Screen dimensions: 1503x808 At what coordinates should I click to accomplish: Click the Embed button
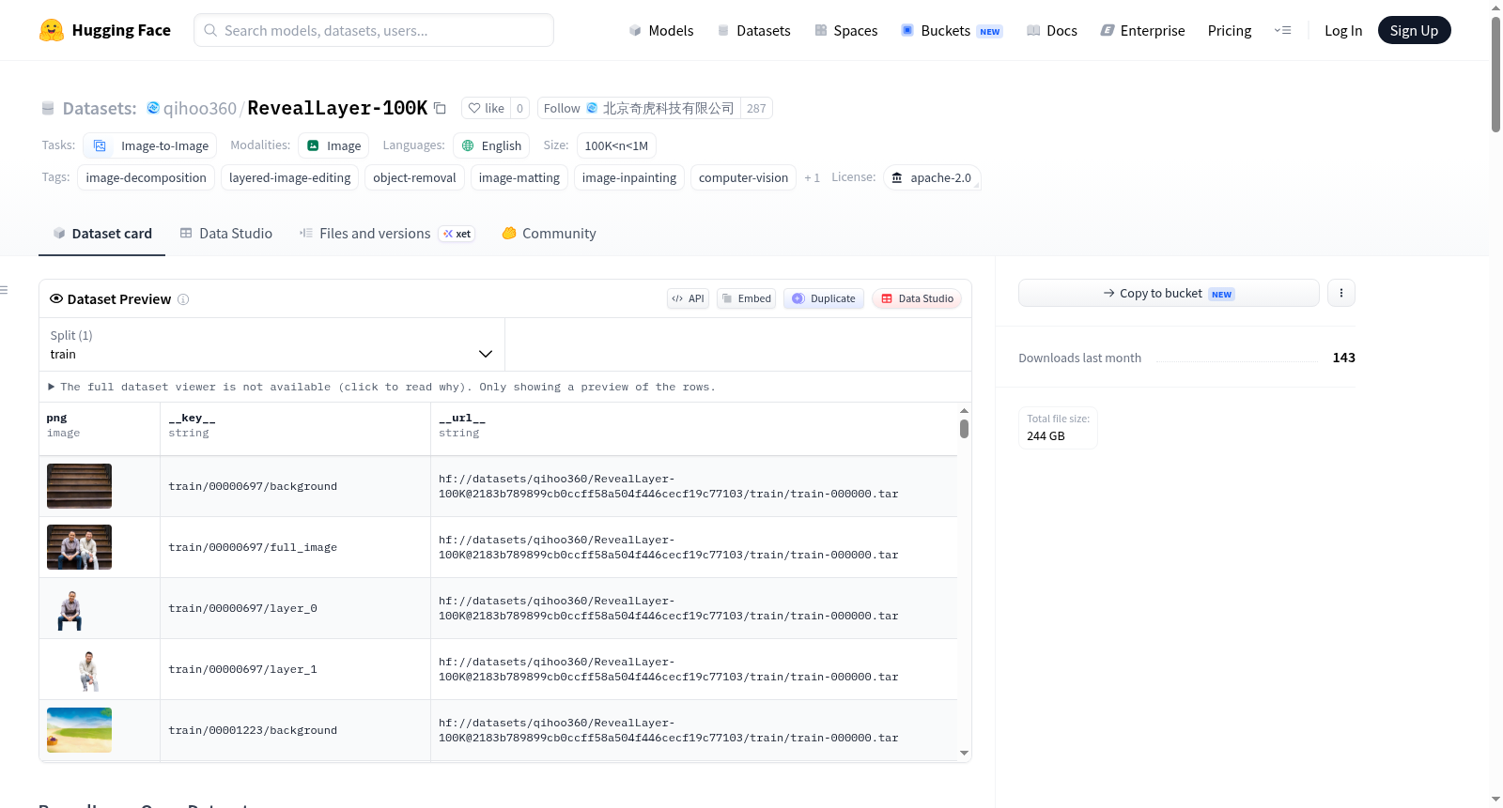point(747,298)
